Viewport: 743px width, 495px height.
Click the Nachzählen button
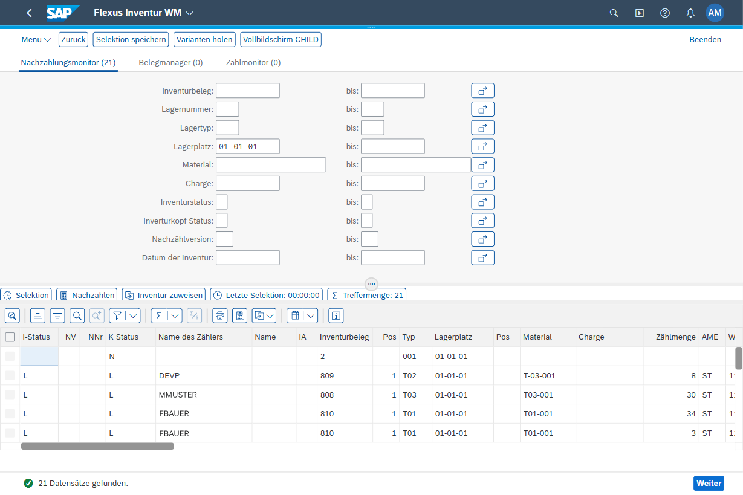tap(87, 295)
